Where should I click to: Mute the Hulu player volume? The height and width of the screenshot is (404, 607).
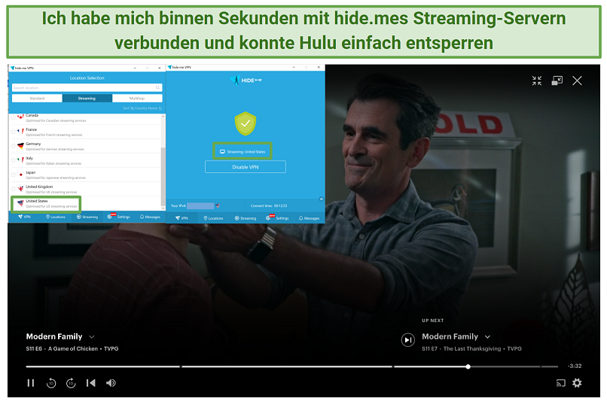click(111, 383)
